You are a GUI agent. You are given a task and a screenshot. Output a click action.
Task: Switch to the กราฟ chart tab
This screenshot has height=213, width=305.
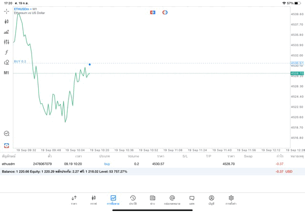93,200
